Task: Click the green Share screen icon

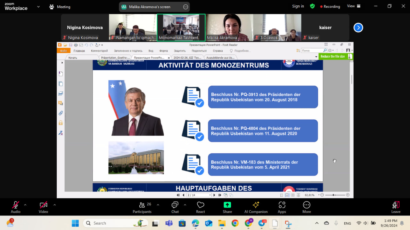Action: coord(227,205)
